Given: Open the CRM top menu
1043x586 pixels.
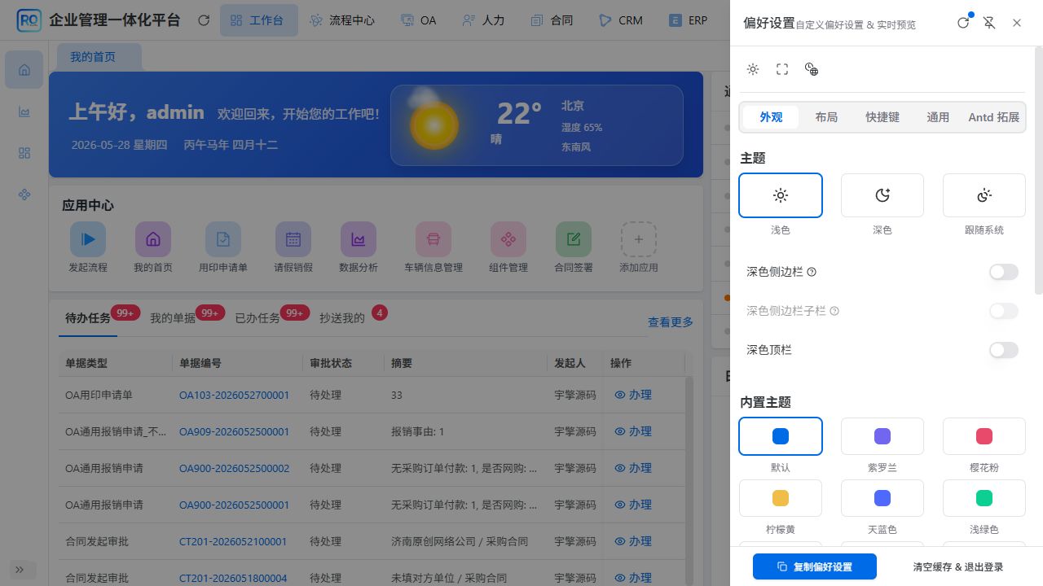Looking at the screenshot, I should pyautogui.click(x=621, y=20).
